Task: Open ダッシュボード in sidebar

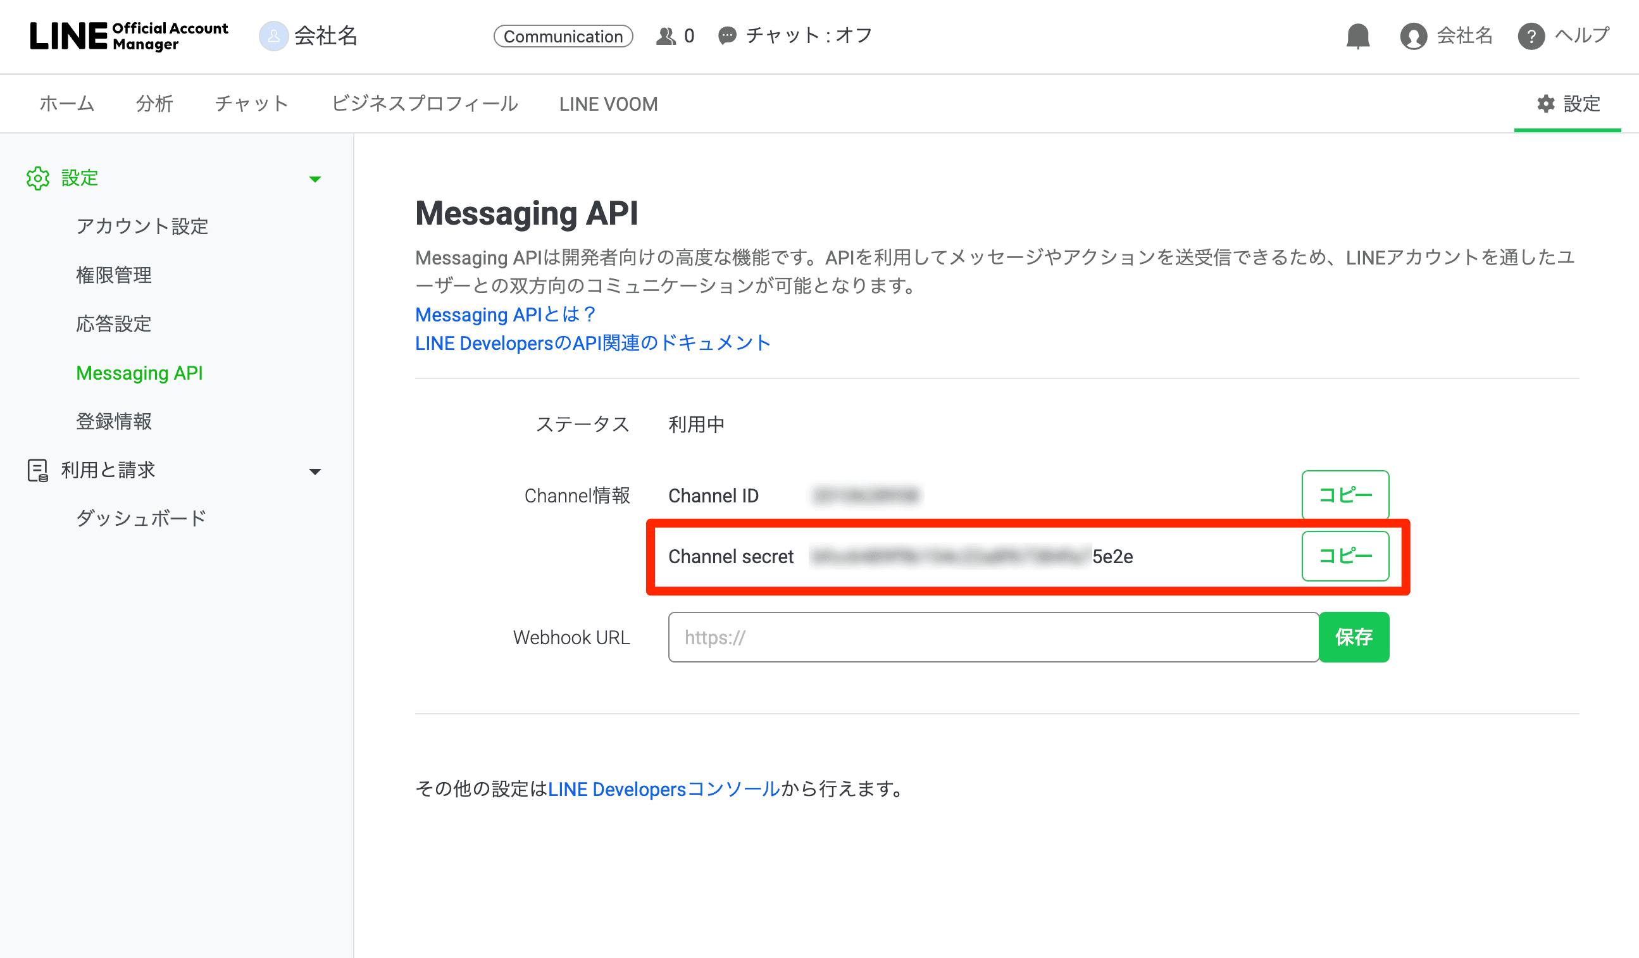Action: tap(141, 519)
